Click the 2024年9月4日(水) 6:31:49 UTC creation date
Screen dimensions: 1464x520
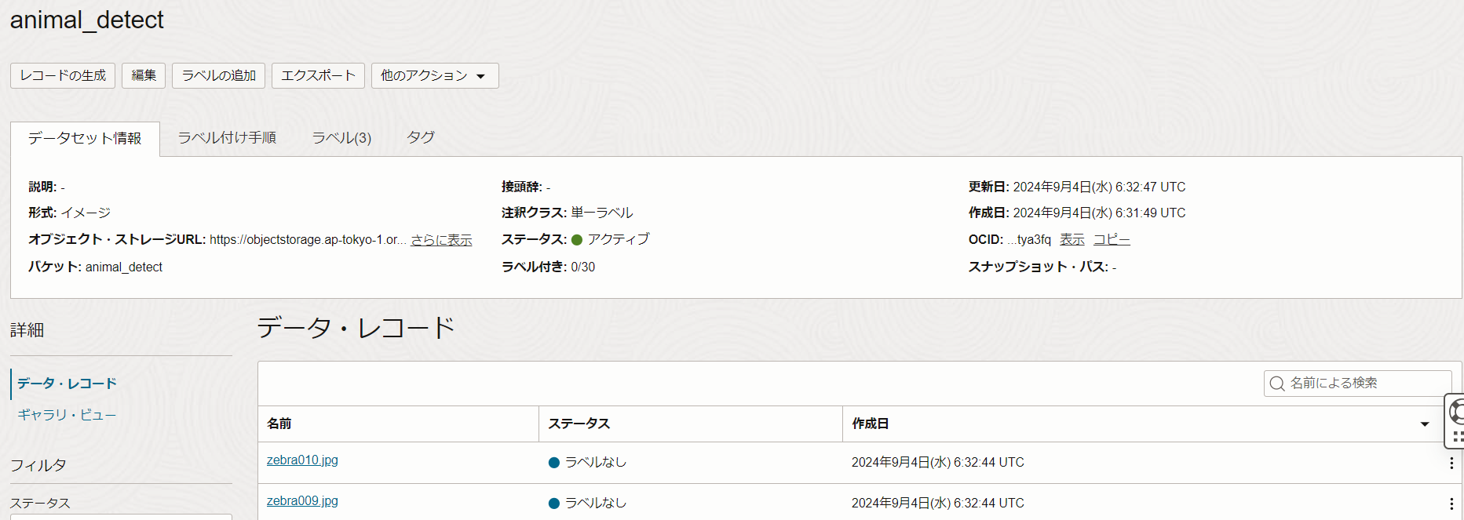coord(1099,213)
